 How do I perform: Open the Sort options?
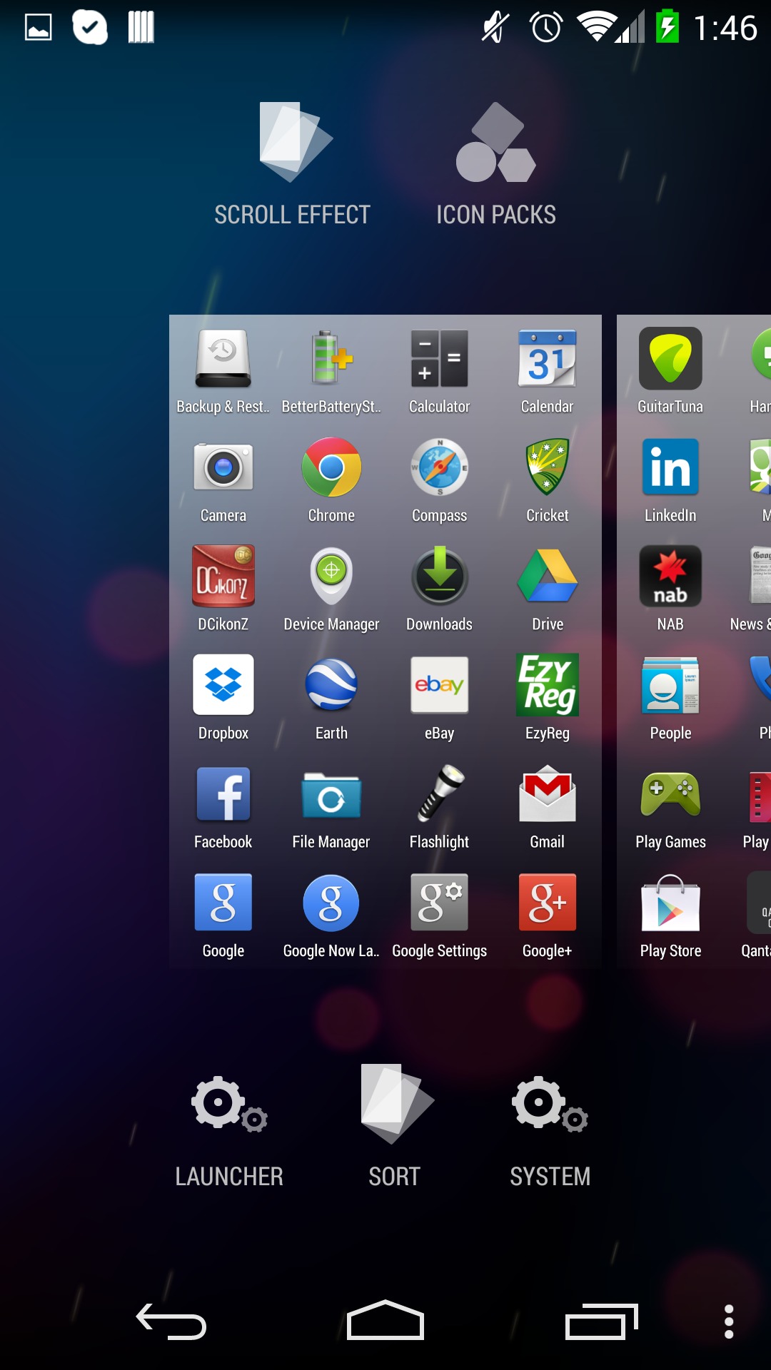click(x=395, y=1127)
